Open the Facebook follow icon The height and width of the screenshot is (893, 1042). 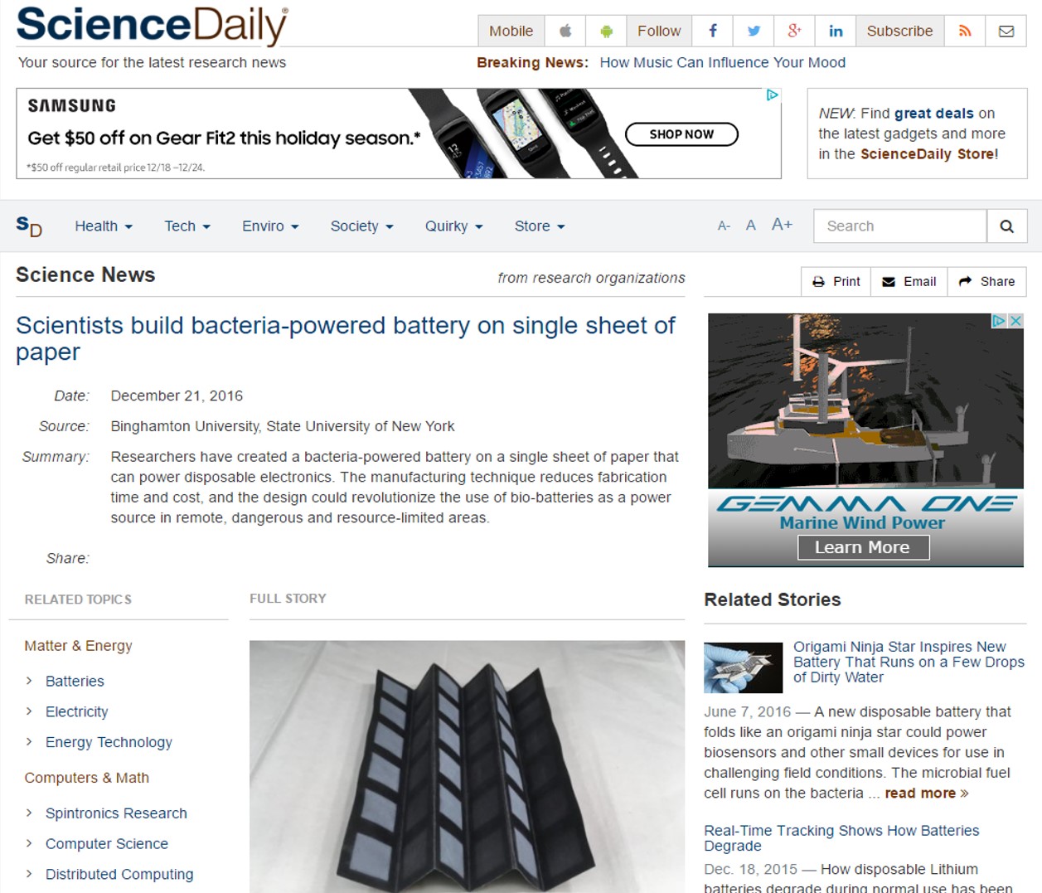tap(712, 32)
